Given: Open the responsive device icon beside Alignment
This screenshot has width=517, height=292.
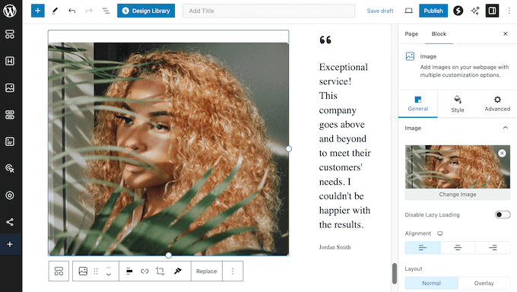Looking at the screenshot, I should pyautogui.click(x=440, y=233).
